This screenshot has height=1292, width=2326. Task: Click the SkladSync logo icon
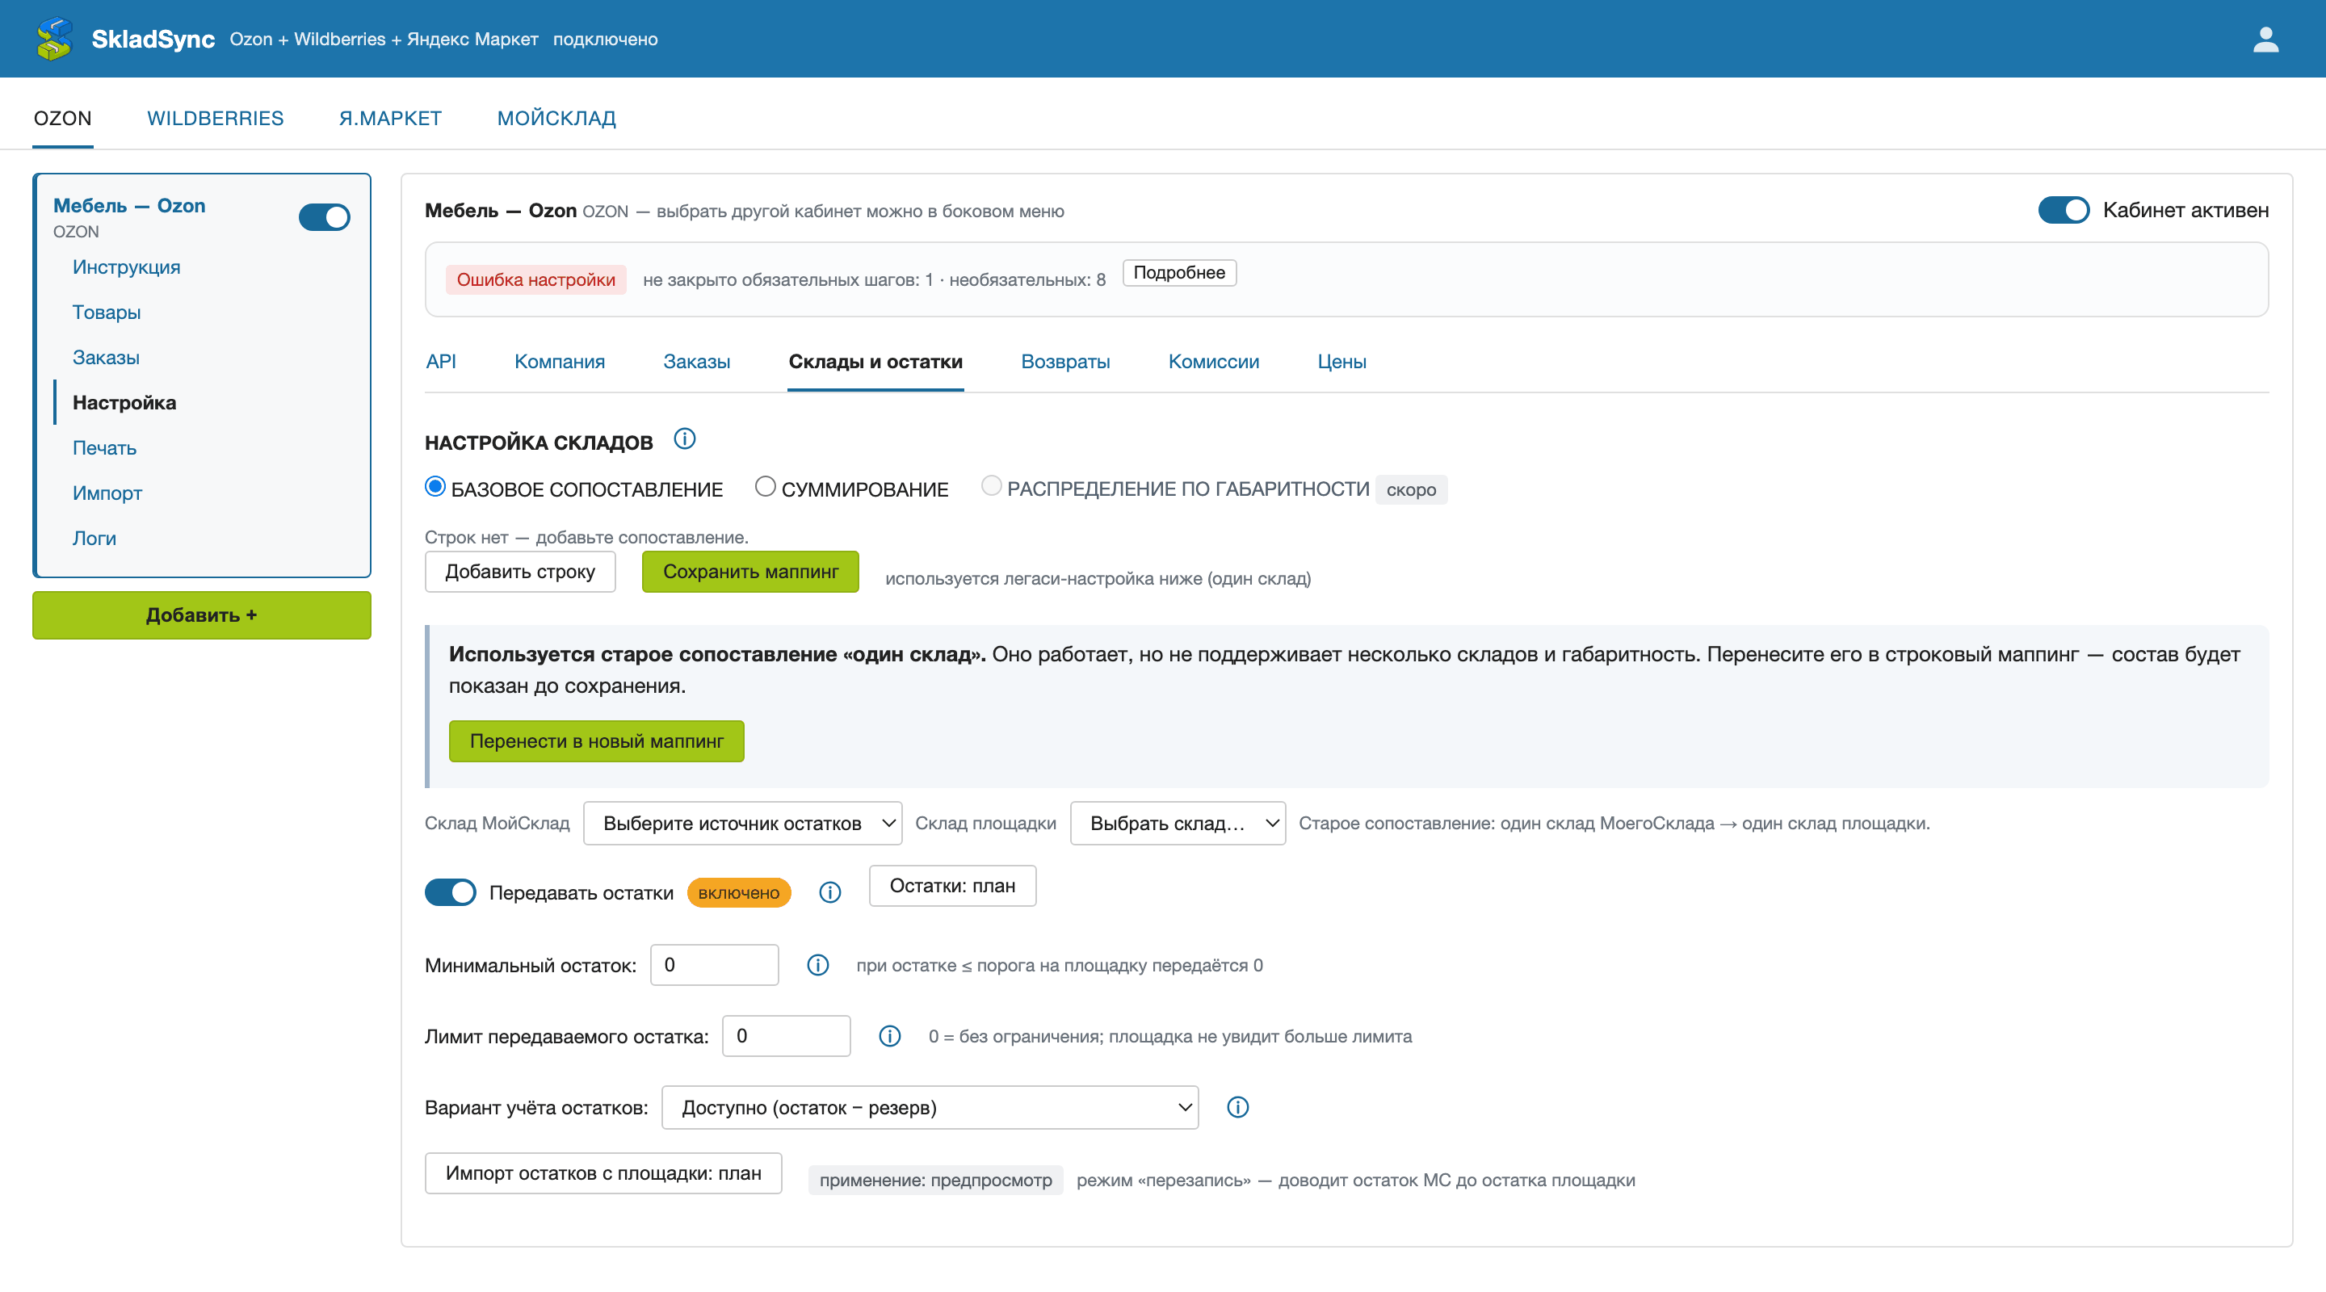[x=54, y=39]
